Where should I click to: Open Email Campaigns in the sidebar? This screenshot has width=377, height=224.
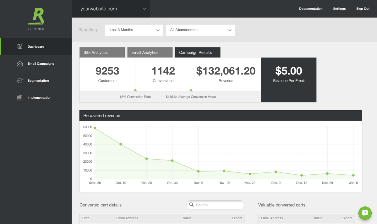36,64
